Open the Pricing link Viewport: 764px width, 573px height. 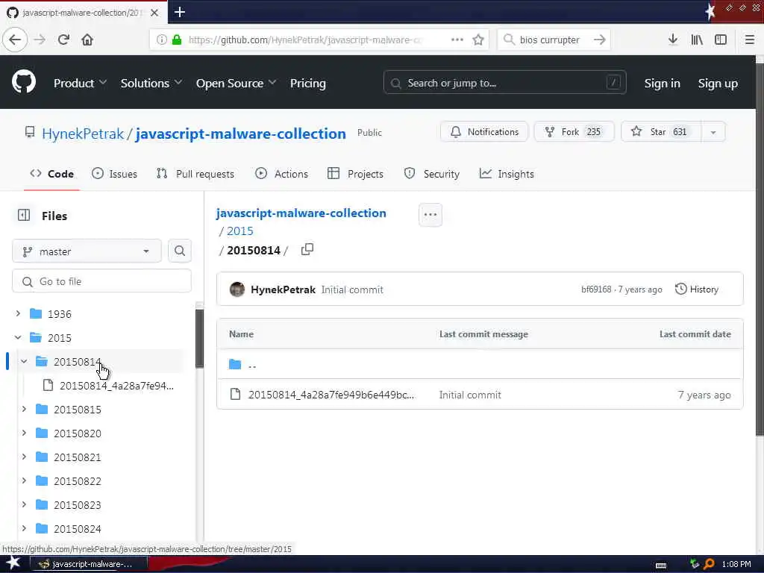tap(308, 84)
